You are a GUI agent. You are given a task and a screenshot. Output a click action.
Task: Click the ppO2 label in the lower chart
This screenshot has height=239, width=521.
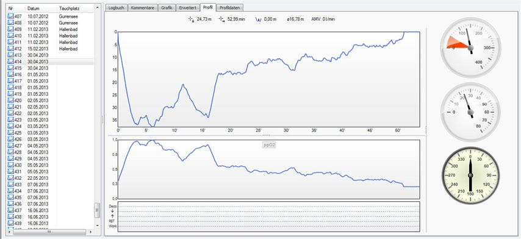pos(269,145)
